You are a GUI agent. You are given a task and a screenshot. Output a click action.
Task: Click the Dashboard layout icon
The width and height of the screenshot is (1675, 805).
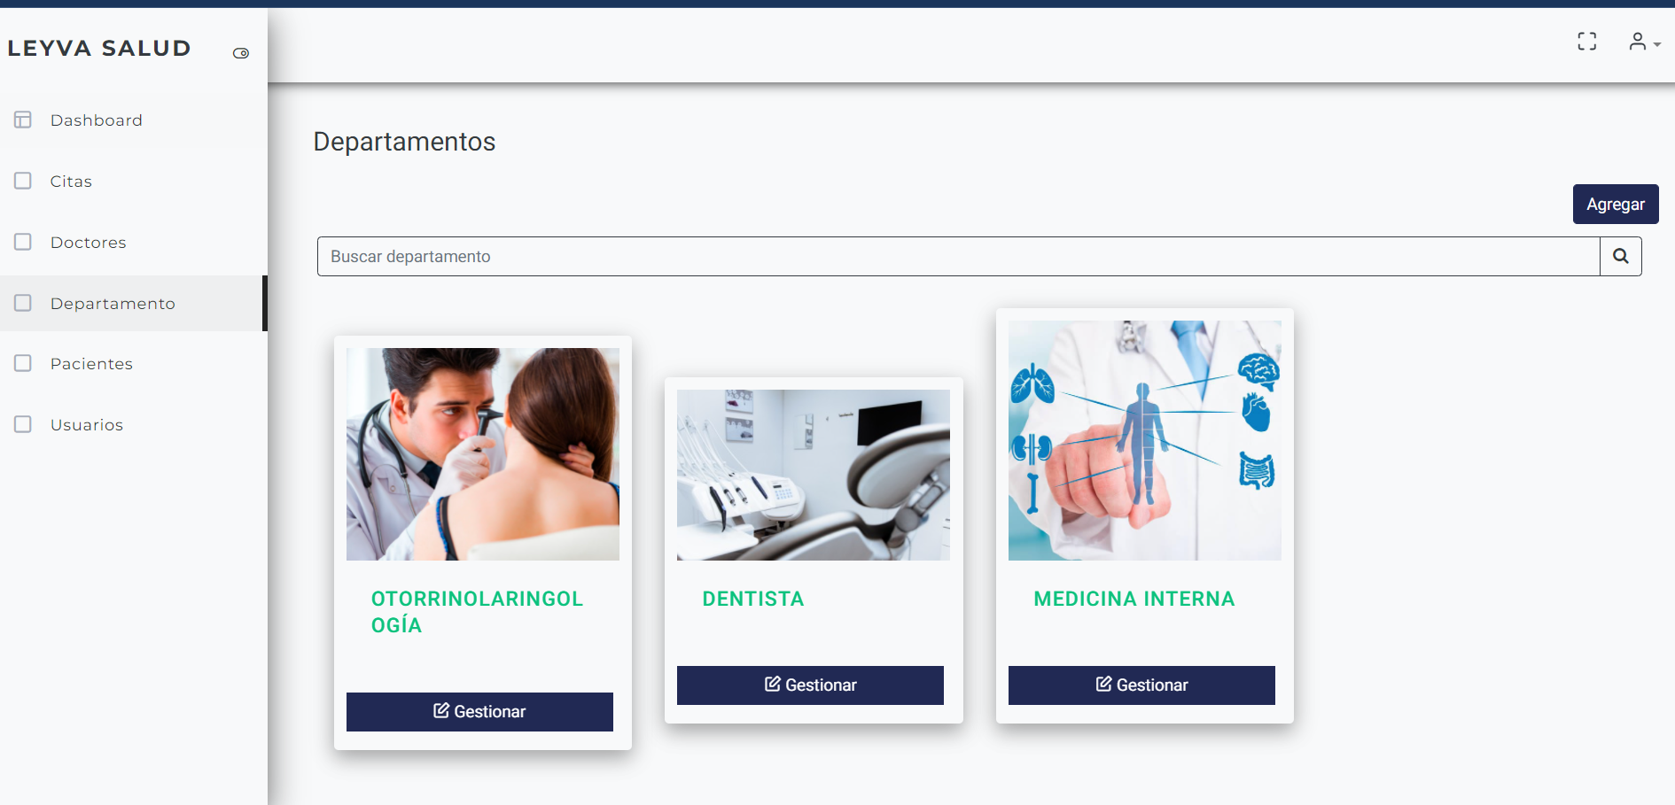point(23,120)
